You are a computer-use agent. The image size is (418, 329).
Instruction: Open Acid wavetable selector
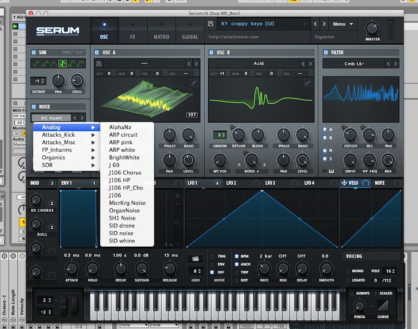pyautogui.click(x=258, y=64)
